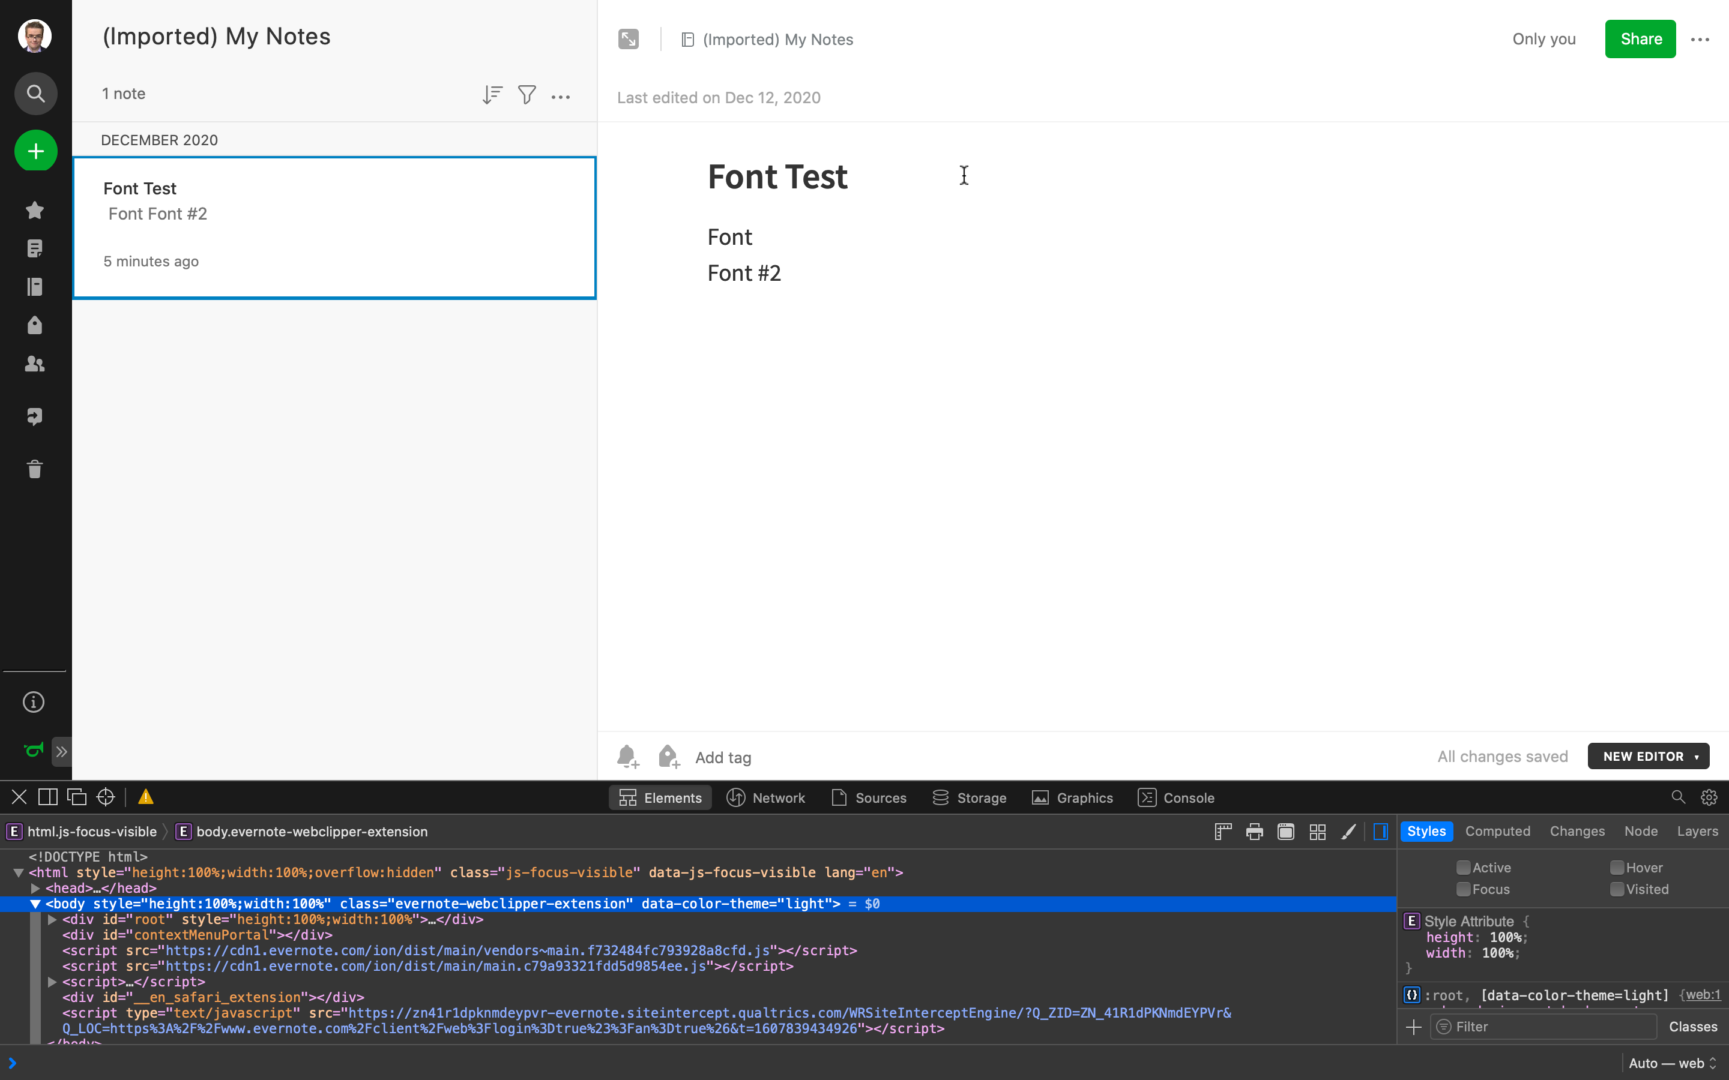Switch to Storage tab
The image size is (1729, 1080).
click(x=970, y=798)
